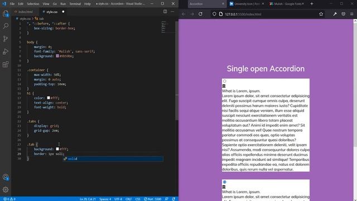Viewport: 357px width, 201px height.
Task: Click the site information page icon
Action: click(x=221, y=14)
